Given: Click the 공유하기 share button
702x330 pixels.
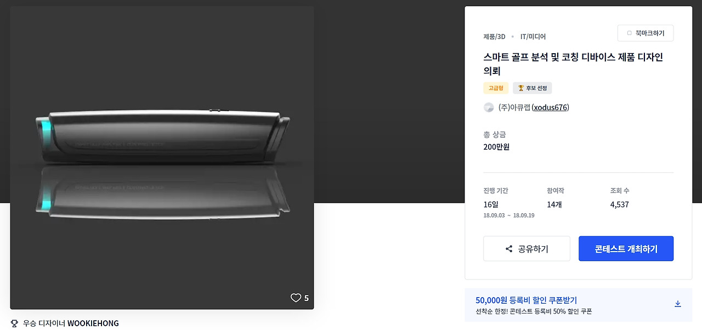Looking at the screenshot, I should click(x=526, y=249).
